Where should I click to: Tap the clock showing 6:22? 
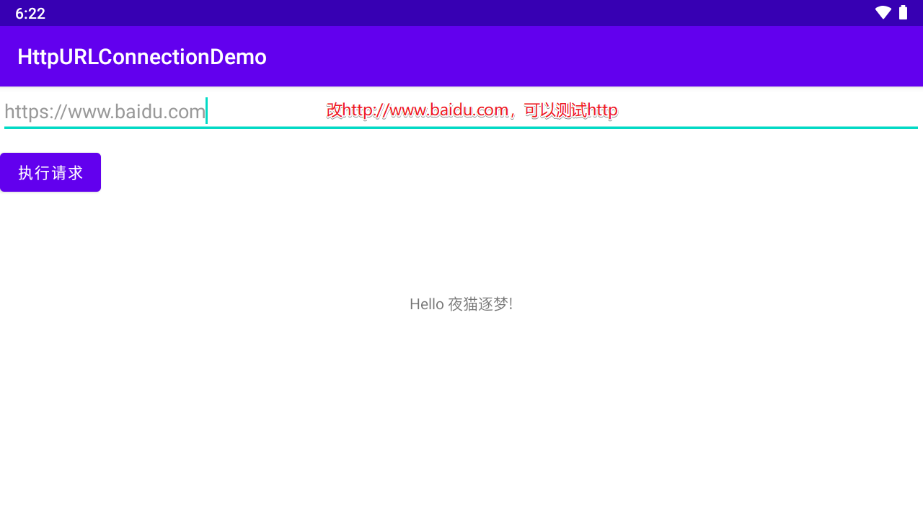(30, 13)
